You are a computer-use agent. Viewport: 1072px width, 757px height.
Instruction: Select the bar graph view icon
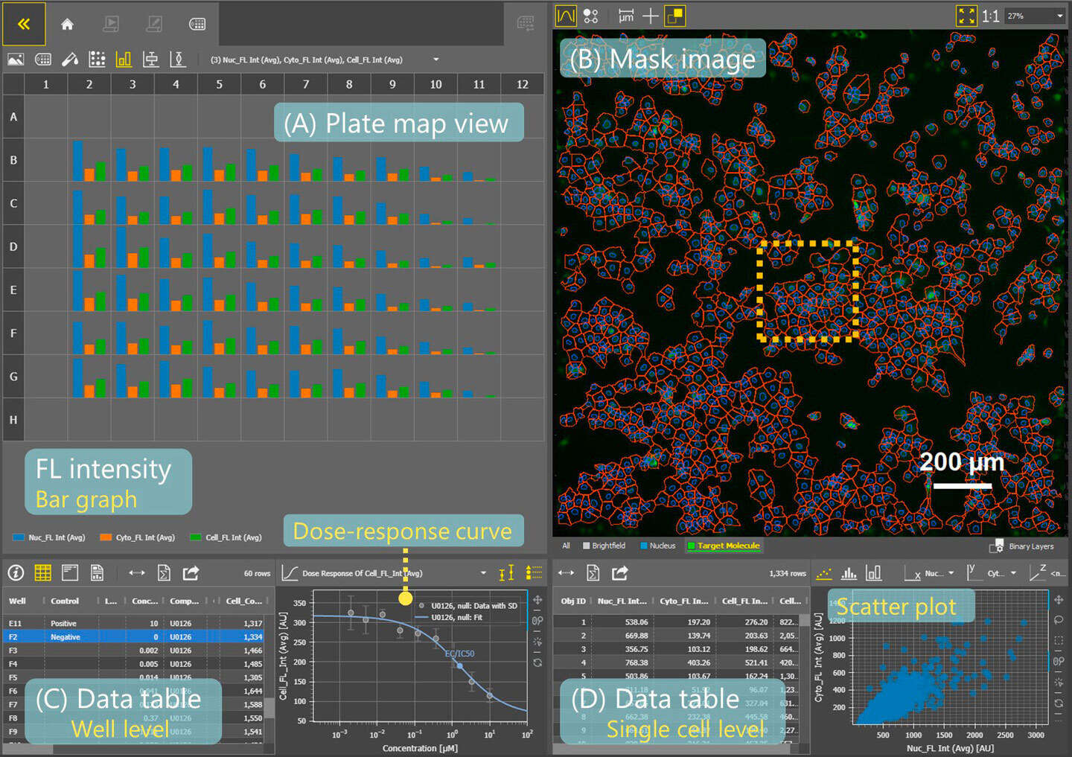click(x=124, y=59)
